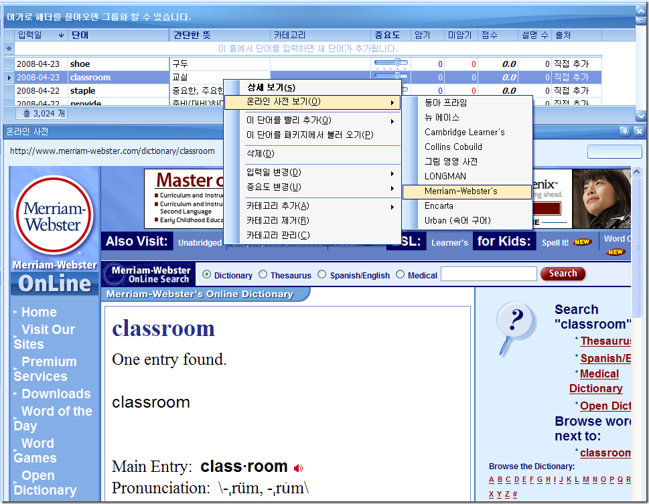Select the Dictionary radio button
This screenshot has height=504, width=649.
[207, 274]
